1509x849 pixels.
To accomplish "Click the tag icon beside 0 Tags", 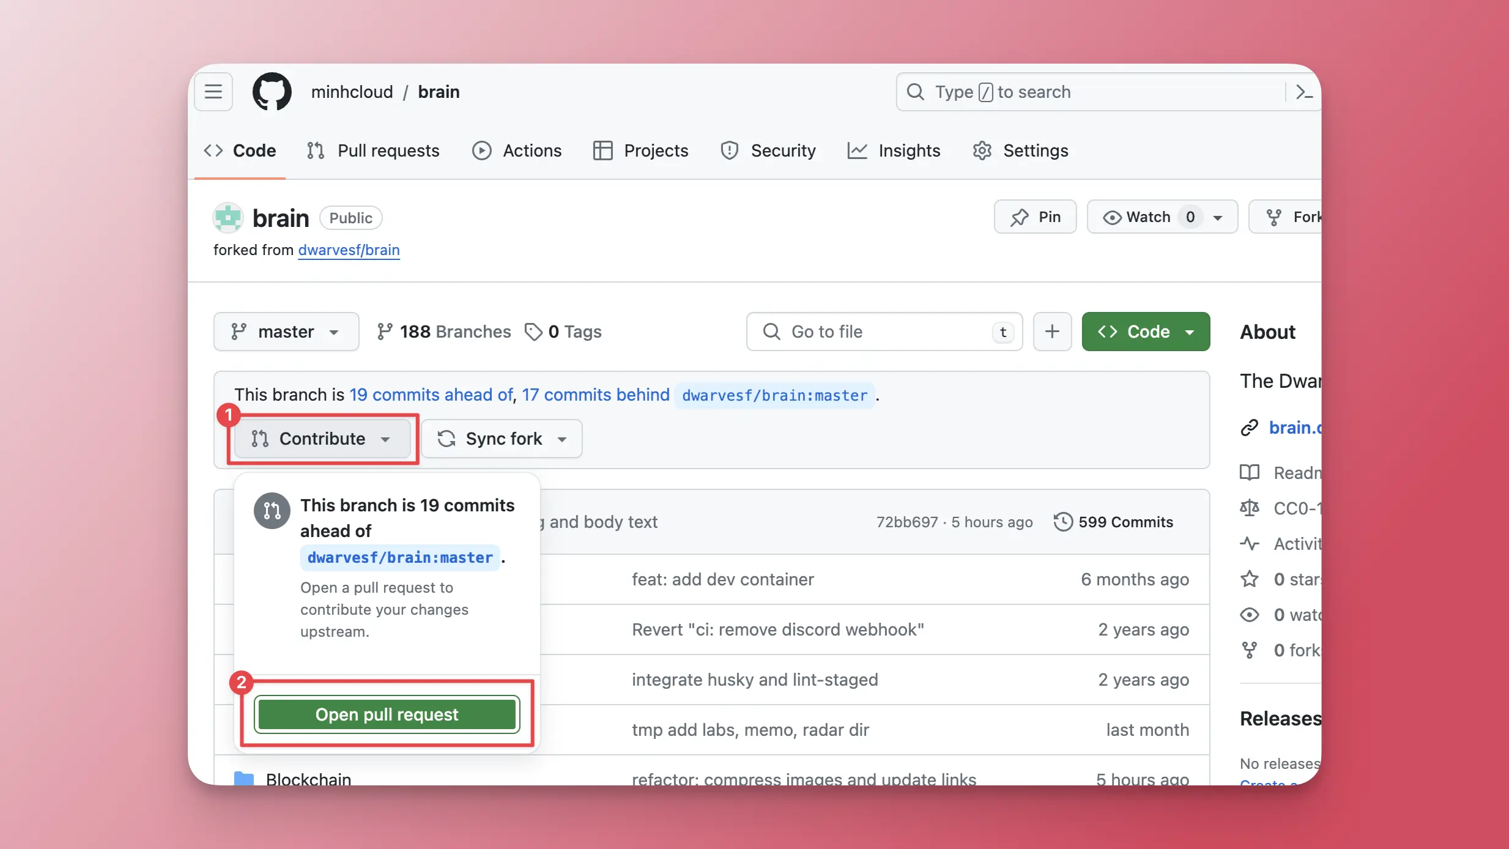I will click(x=533, y=332).
